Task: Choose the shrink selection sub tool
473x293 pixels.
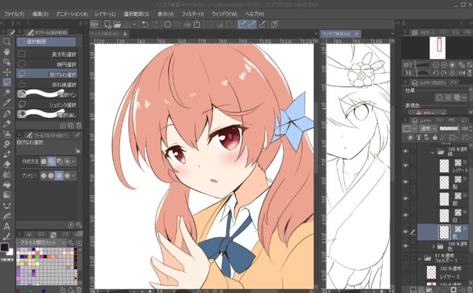Action: point(47,104)
